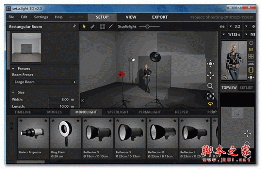Open the PERMALIGHT tab
This screenshot has height=169, width=261.
pos(150,112)
